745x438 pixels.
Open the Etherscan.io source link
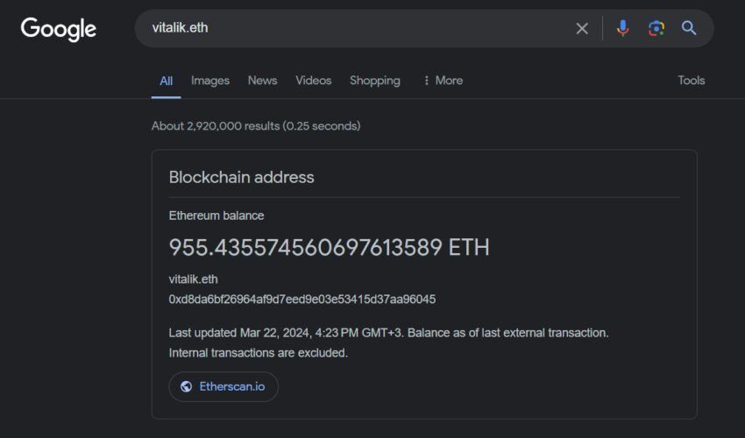[x=231, y=386]
